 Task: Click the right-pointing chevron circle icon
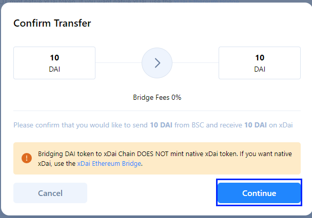(157, 63)
